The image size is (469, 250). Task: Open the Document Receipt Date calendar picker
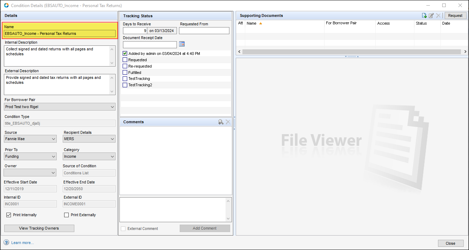click(182, 44)
